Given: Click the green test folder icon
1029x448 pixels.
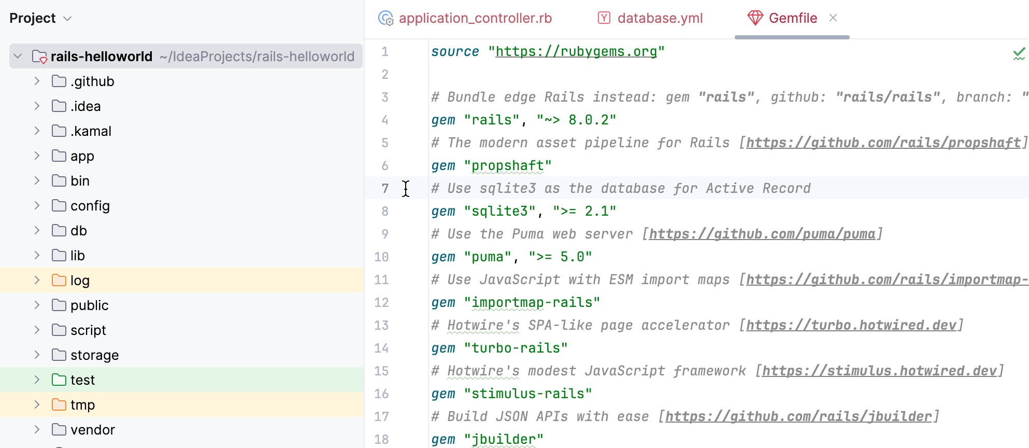Looking at the screenshot, I should coord(59,380).
